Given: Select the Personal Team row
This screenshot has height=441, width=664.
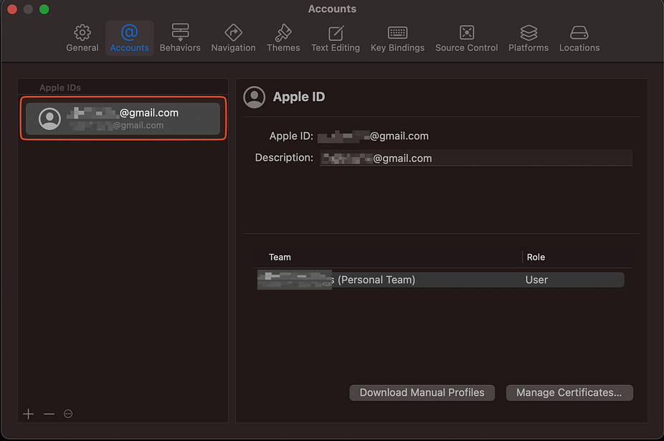Looking at the screenshot, I should click(x=440, y=280).
